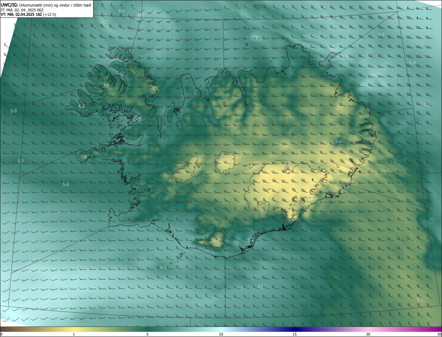Click the 7.1 value label on the map
This screenshot has height=337, width=442.
(261, 287)
